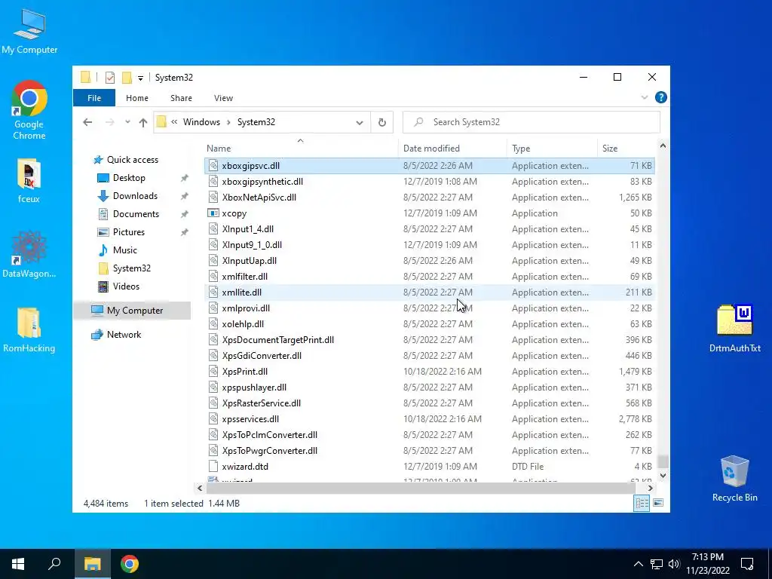Select Desktop in navigation pane
Image resolution: width=772 pixels, height=579 pixels.
(x=129, y=178)
